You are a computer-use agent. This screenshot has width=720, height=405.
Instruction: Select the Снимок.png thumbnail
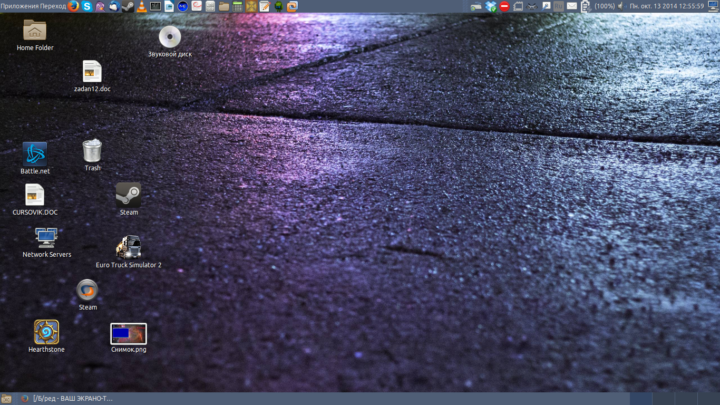pyautogui.click(x=129, y=337)
